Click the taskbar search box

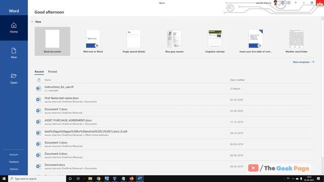pos(37,178)
